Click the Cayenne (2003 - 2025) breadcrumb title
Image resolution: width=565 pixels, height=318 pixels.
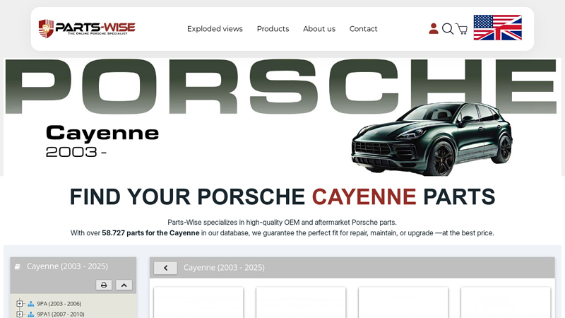(x=224, y=268)
